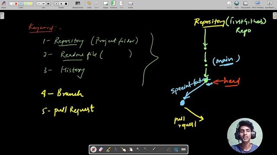Expand the toolbar overflow arrow
Screen dimensions: 277x155
276,8
